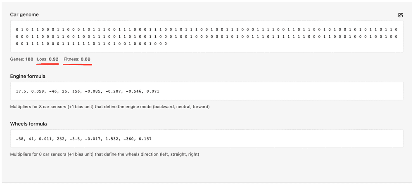Screen dimensions: 413x184
Task: Click the 156 multiplier in Engine formula
Action: (x=76, y=91)
